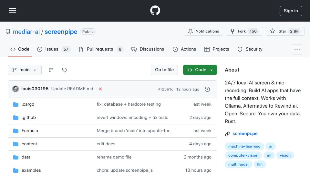
Task: Click the data folder icon
Action: (x=16, y=157)
